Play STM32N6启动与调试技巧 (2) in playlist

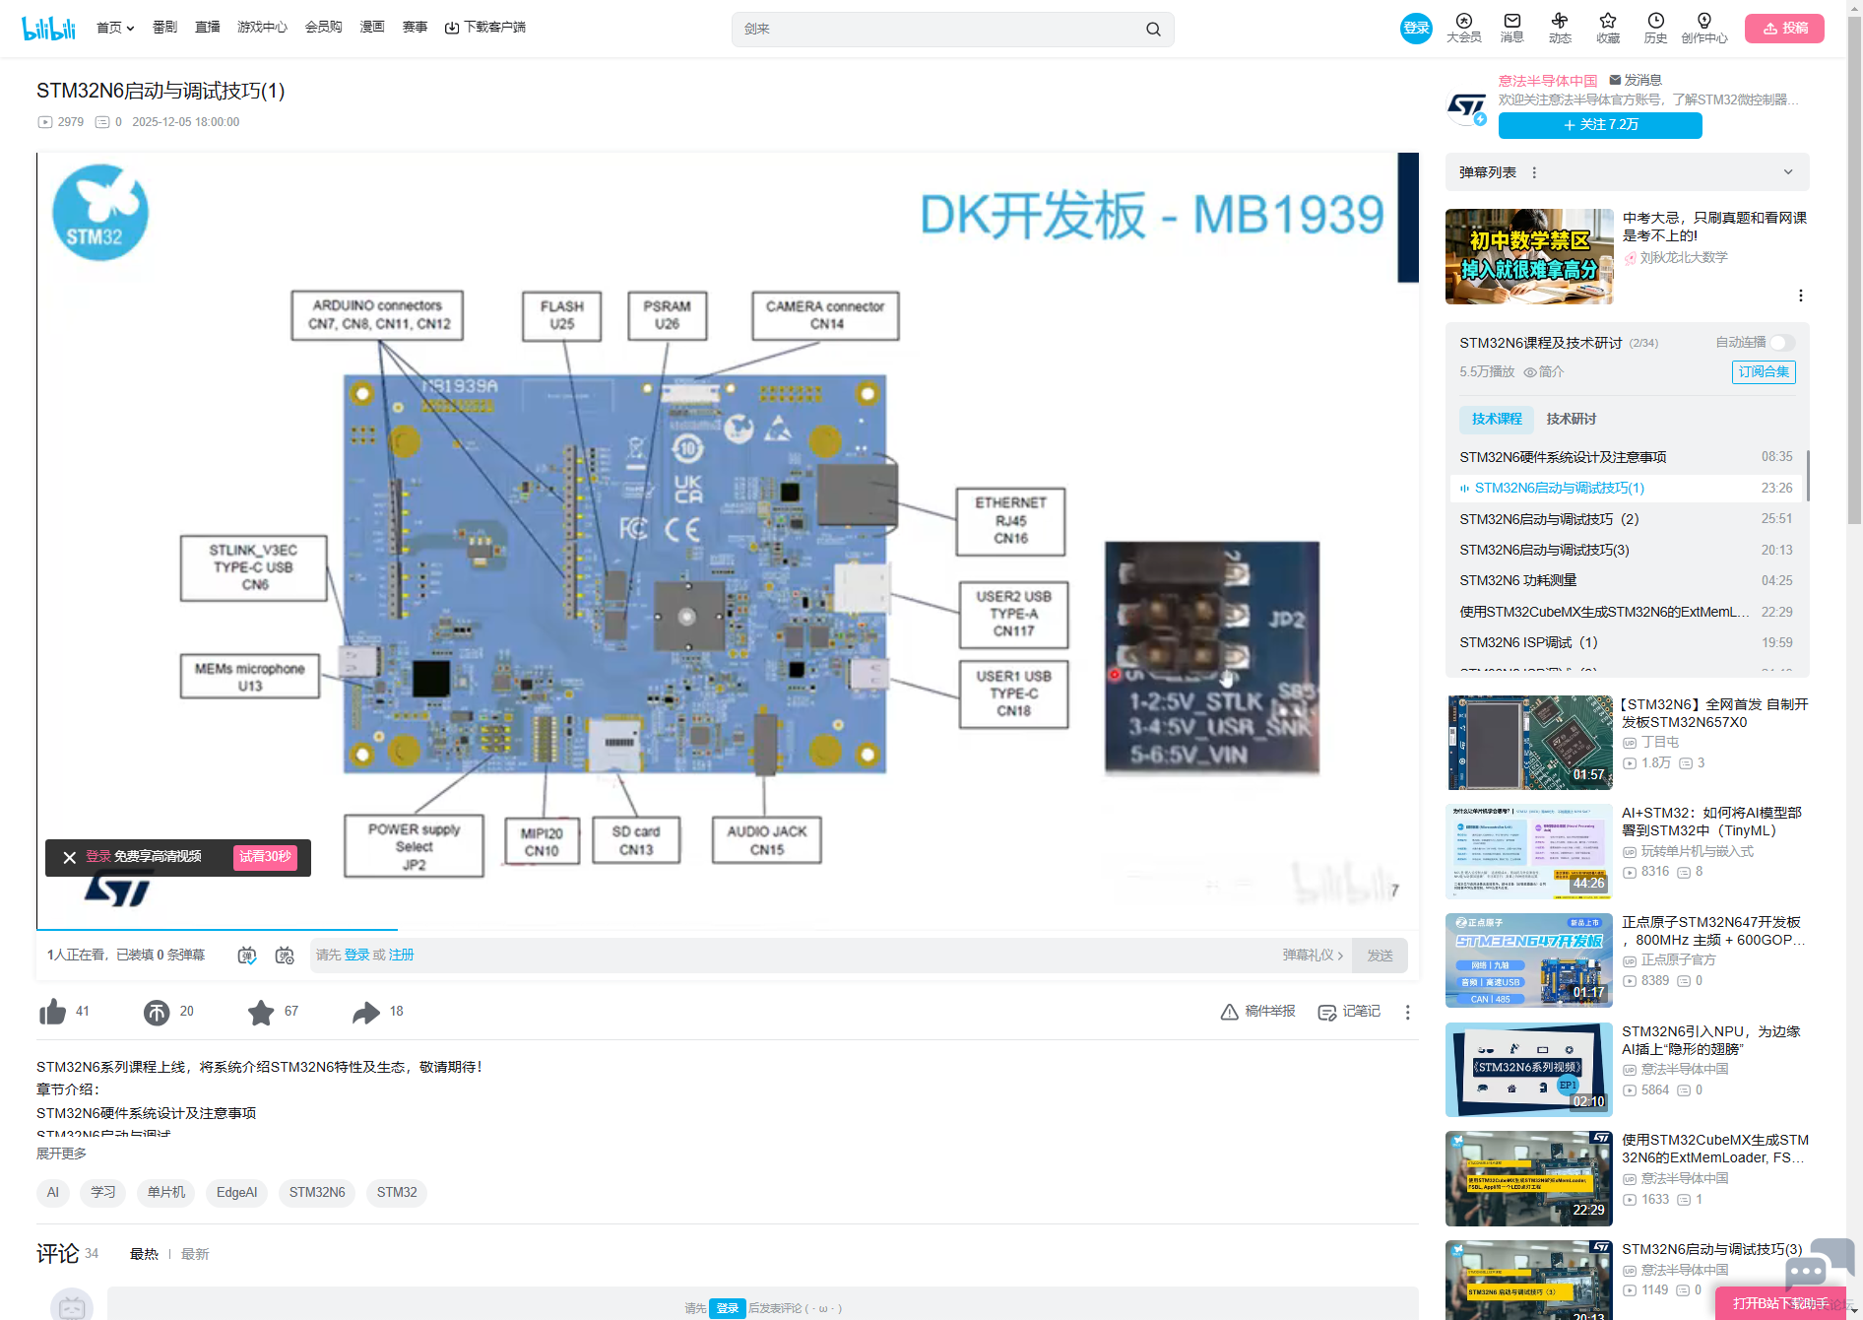coord(1626,519)
